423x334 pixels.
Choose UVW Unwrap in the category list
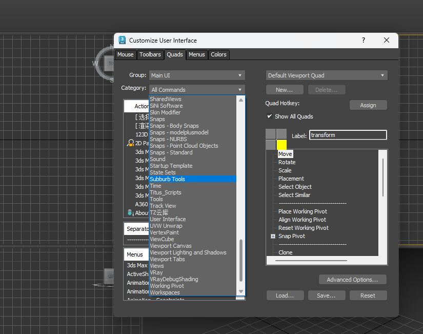tap(193, 226)
